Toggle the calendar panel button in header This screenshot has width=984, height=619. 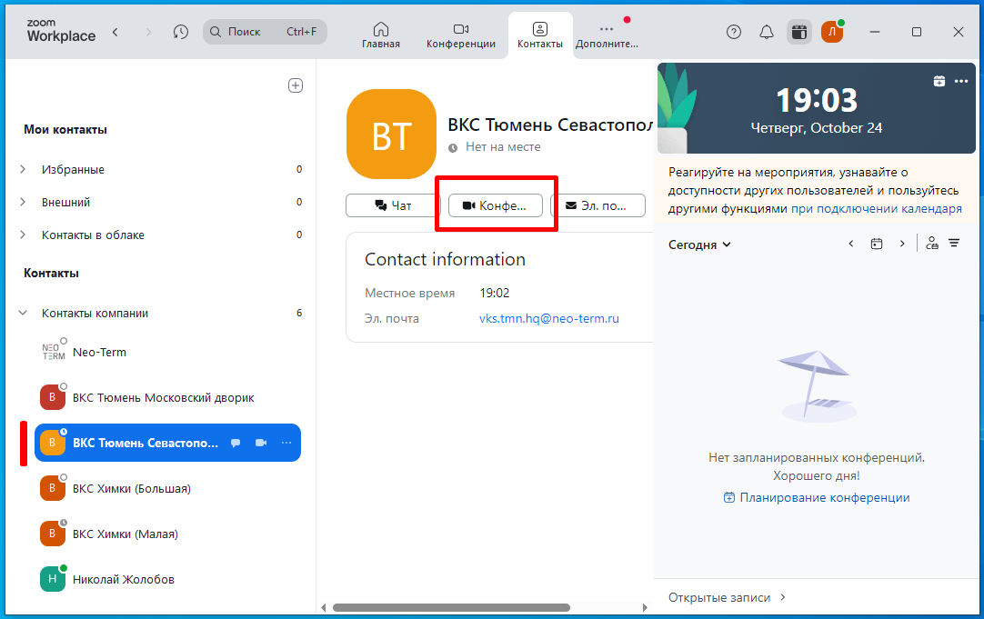tap(798, 32)
